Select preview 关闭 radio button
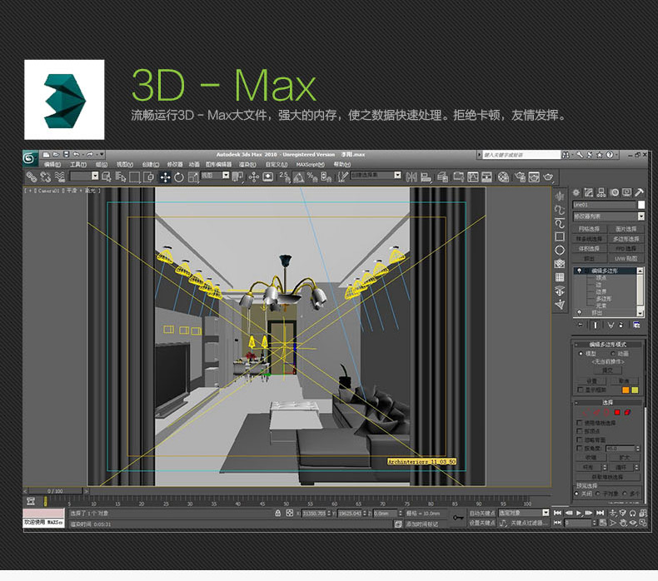The height and width of the screenshot is (581, 658). [577, 494]
